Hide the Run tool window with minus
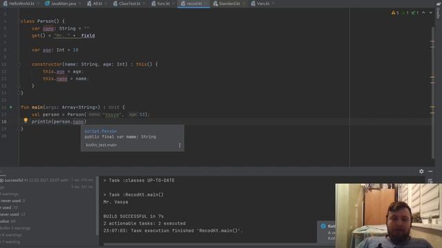This screenshot has width=442, height=248. click(430, 172)
